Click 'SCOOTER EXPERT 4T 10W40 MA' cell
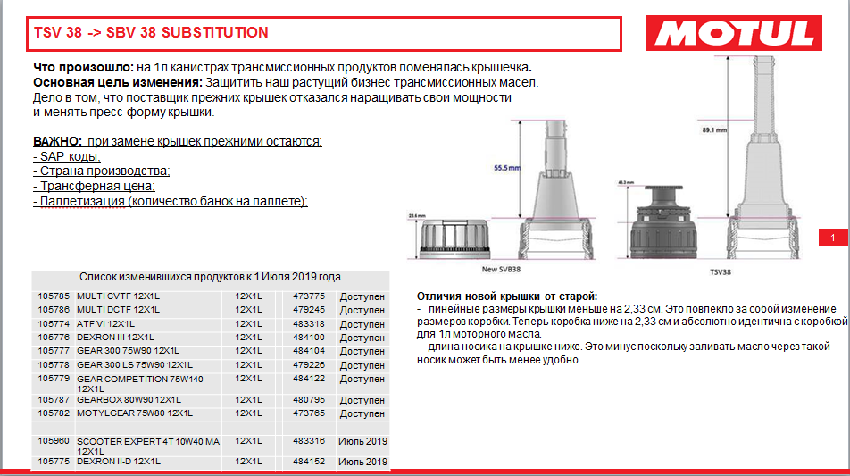Image resolution: width=850 pixels, height=476 pixels. 148,447
